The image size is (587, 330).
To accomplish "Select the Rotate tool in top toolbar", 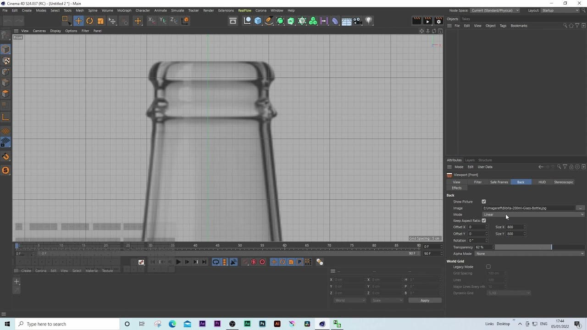I will [89, 21].
